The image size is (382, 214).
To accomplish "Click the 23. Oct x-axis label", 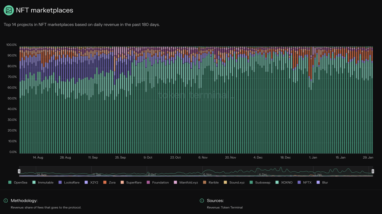I will (175, 157).
